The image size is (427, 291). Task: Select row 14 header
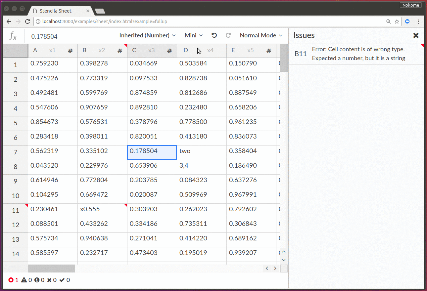16,254
